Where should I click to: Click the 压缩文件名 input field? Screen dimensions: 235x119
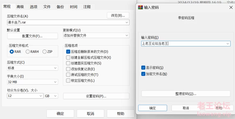point(68,23)
